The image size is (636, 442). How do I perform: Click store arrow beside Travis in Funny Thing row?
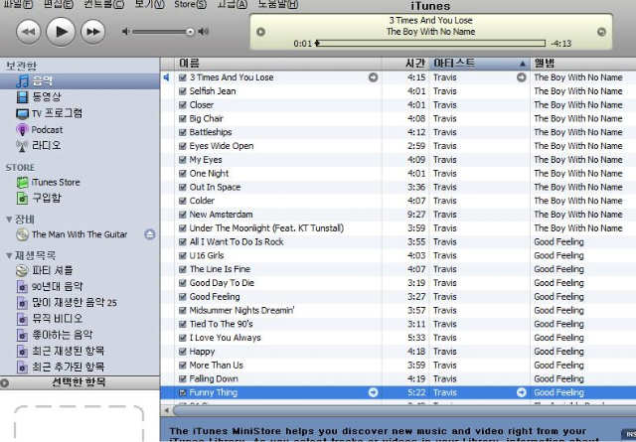pyautogui.click(x=521, y=392)
